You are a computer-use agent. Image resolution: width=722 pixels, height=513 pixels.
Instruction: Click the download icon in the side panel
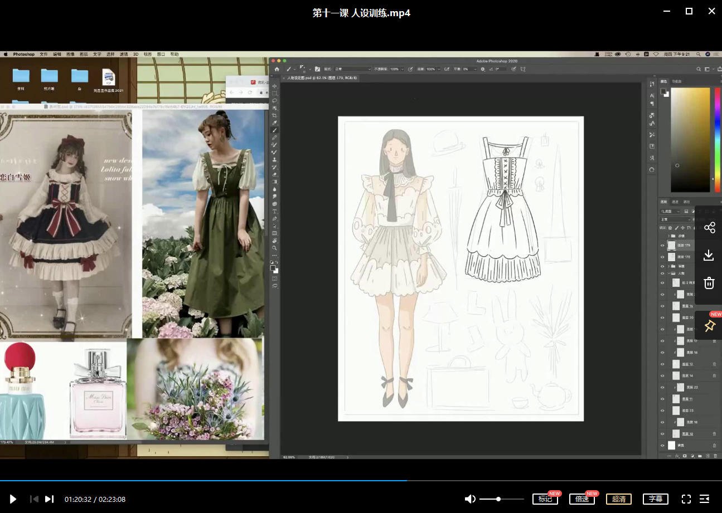coord(709,255)
